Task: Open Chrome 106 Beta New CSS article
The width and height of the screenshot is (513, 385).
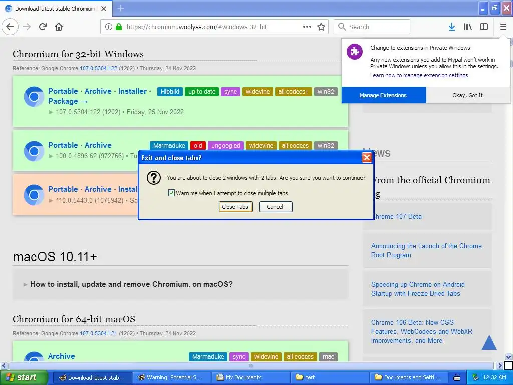Action: coord(422,331)
